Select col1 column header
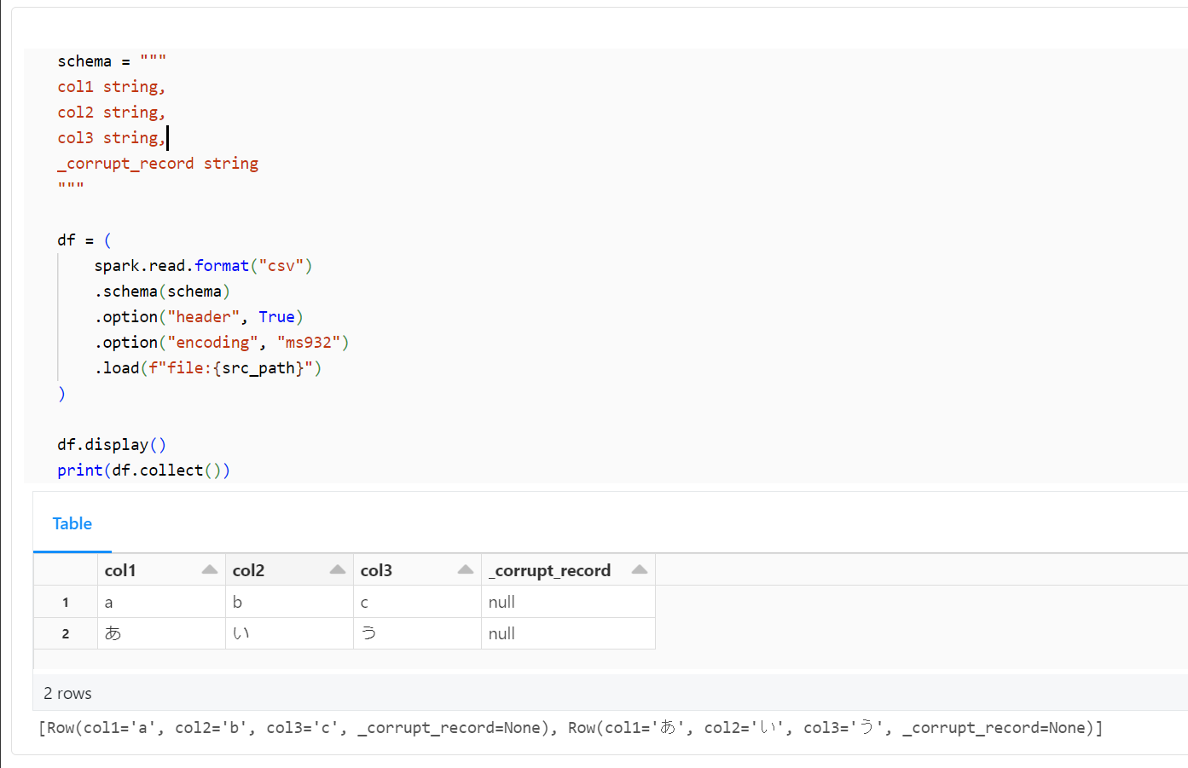The height and width of the screenshot is (768, 1188). coord(161,570)
